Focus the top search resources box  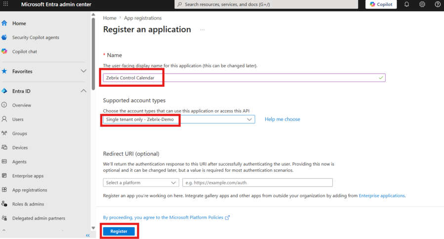coord(266,4)
